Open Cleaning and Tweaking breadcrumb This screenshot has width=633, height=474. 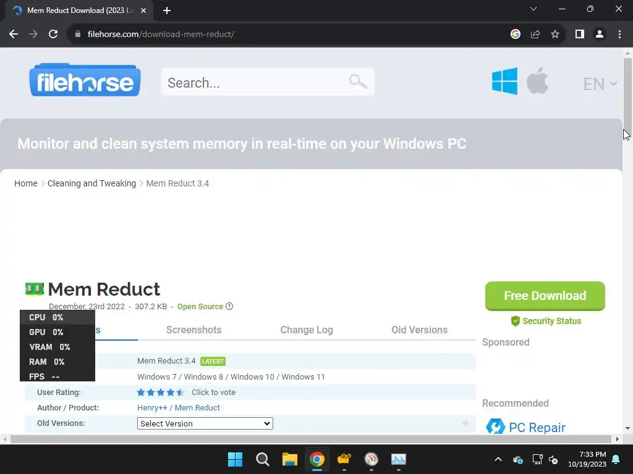(x=91, y=183)
